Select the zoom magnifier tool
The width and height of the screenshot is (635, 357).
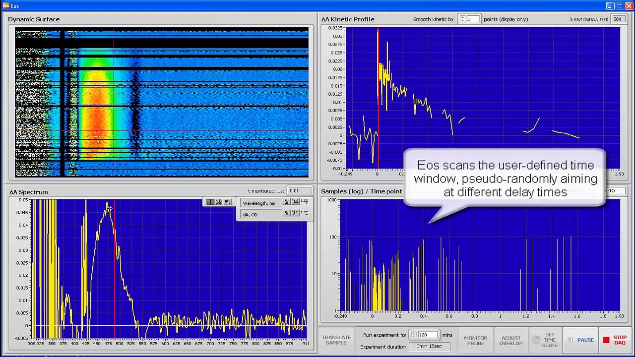(219, 202)
